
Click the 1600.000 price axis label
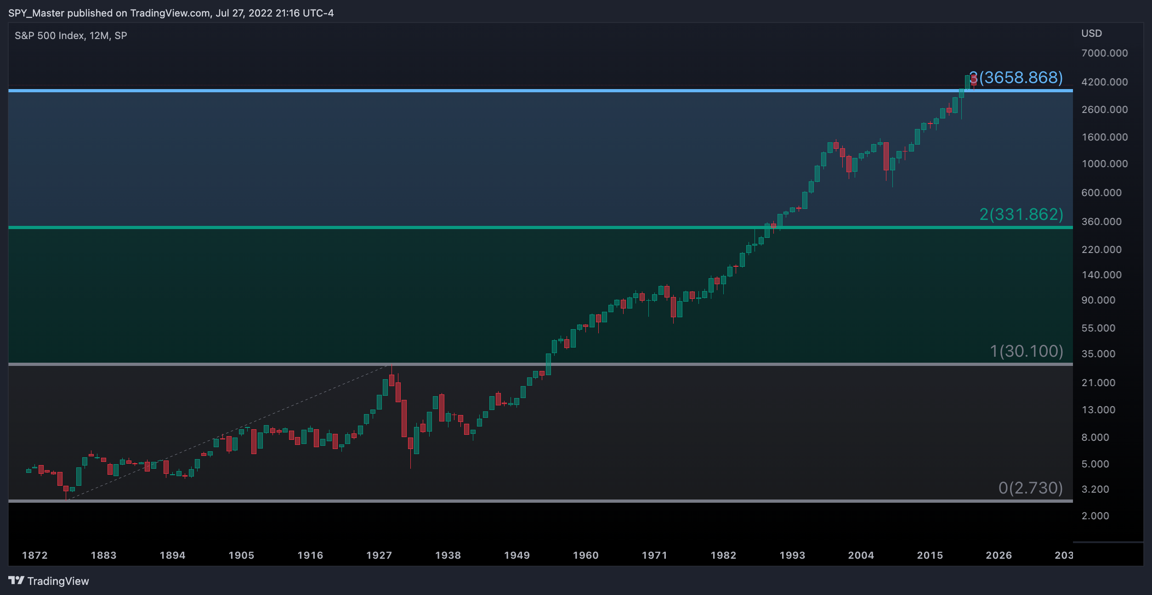[x=1105, y=137]
